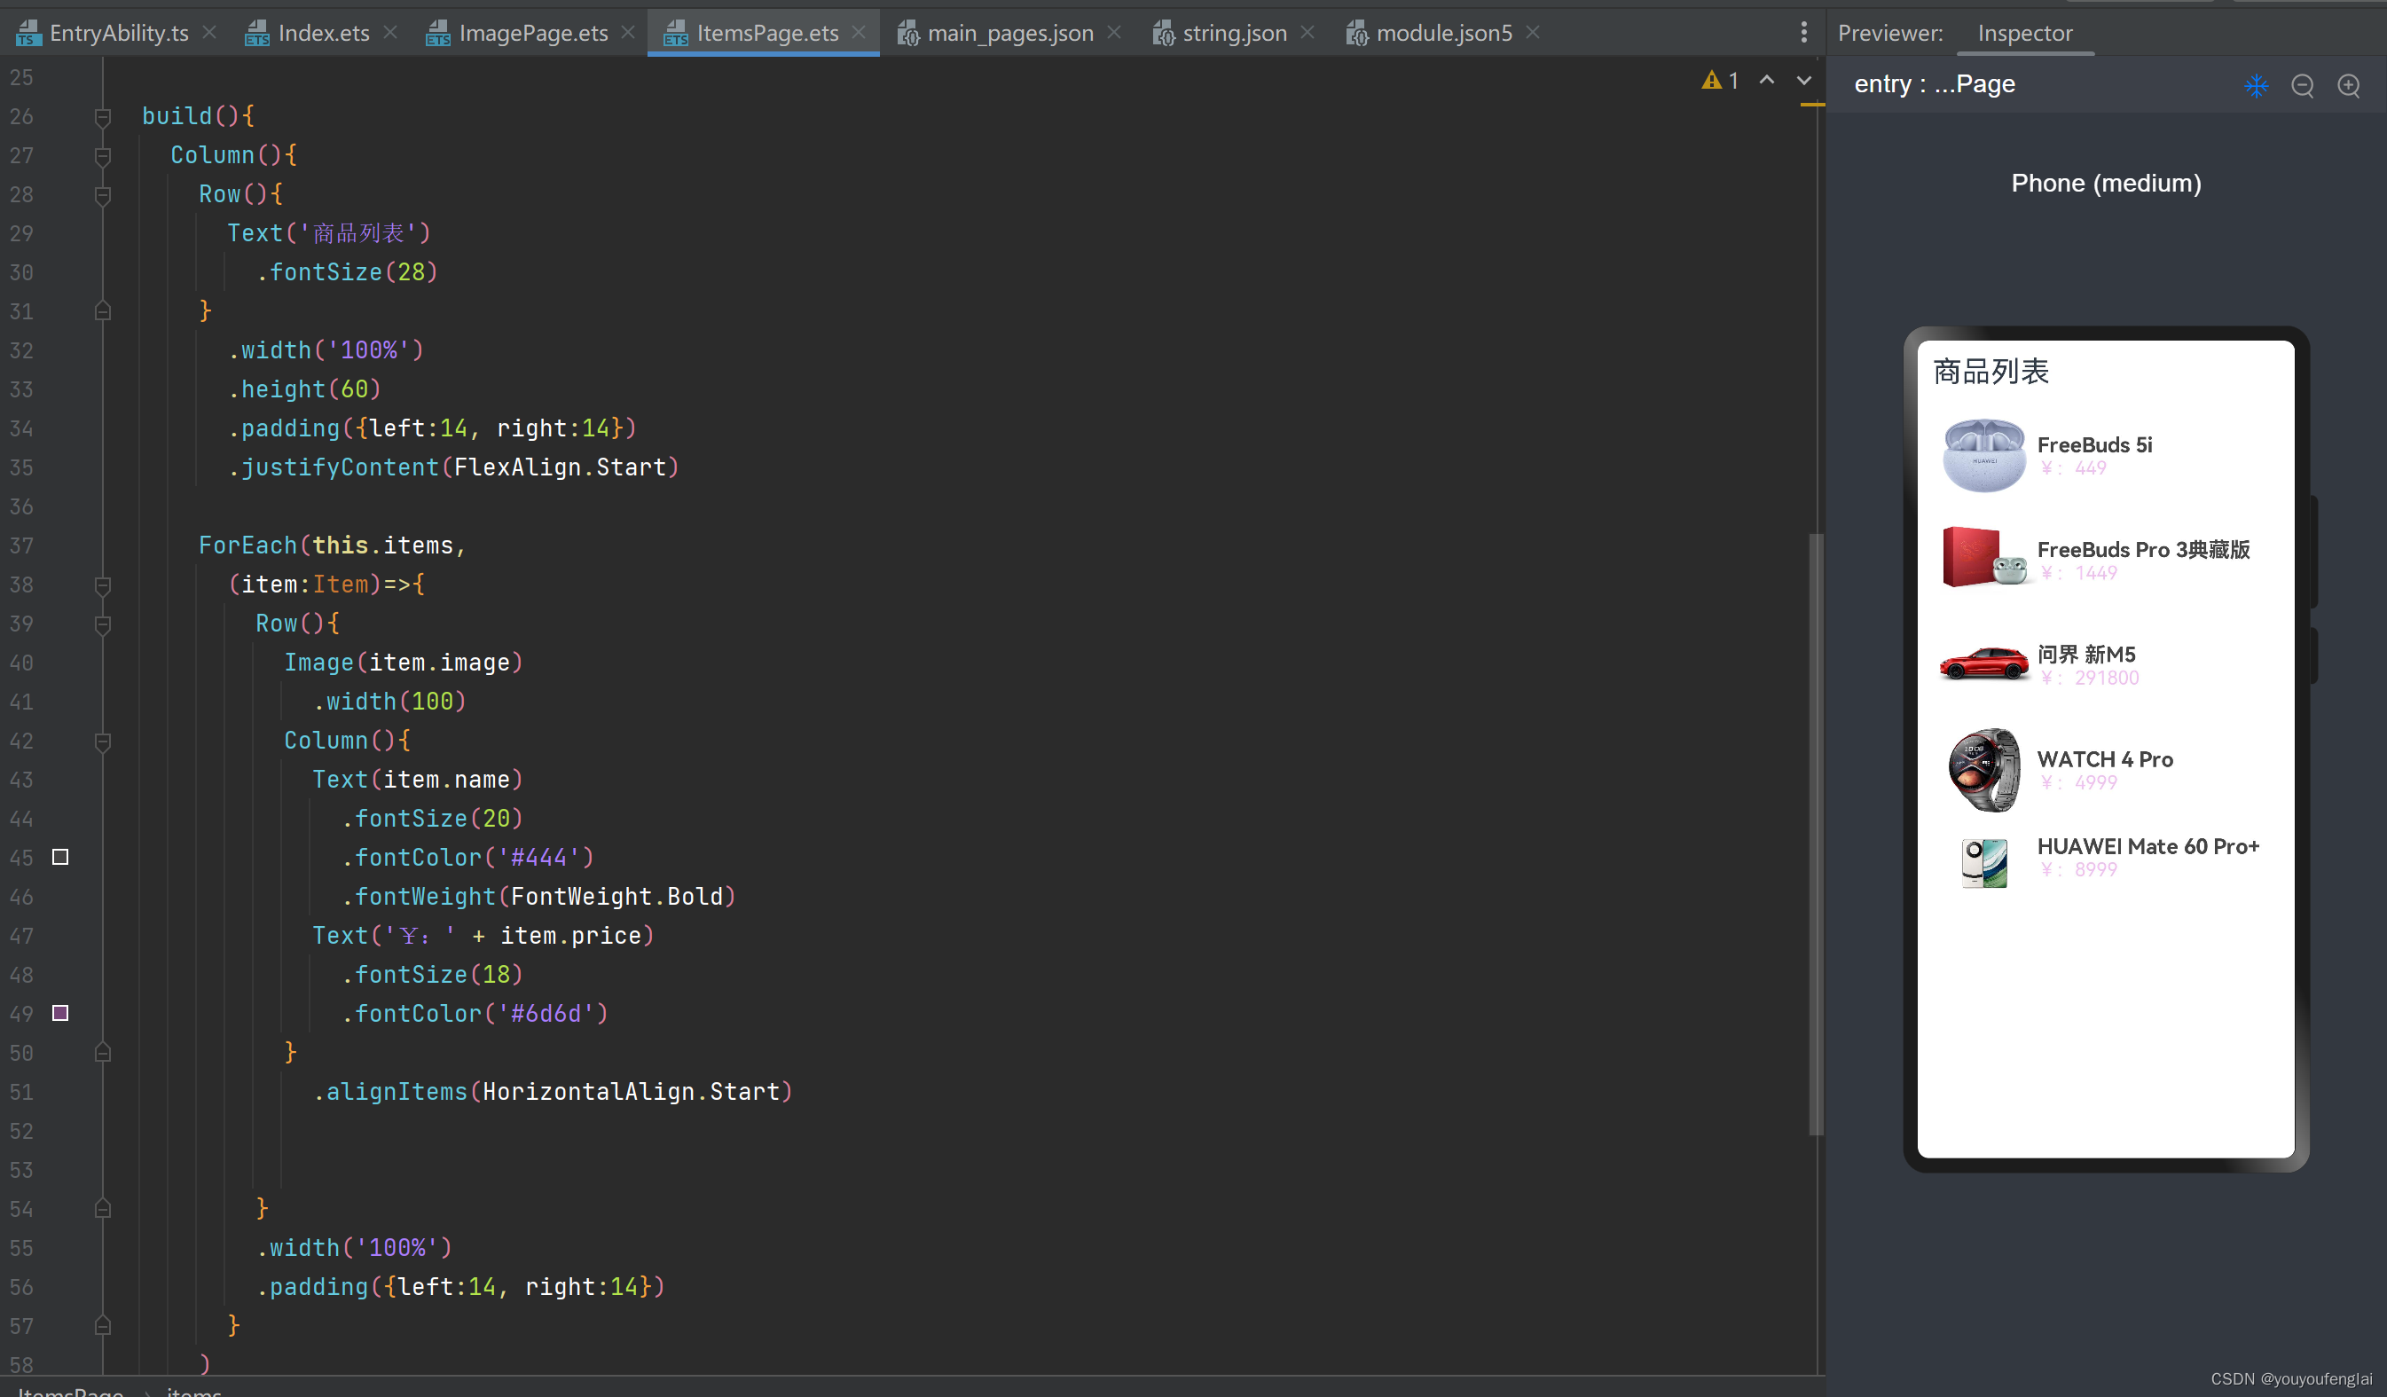Viewport: 2387px width, 1397px height.
Task: Click ItemsPage in the bottom breadcrumb
Action: click(70, 1391)
